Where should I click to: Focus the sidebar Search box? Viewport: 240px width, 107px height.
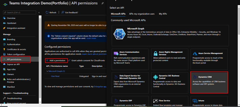pos(19,12)
